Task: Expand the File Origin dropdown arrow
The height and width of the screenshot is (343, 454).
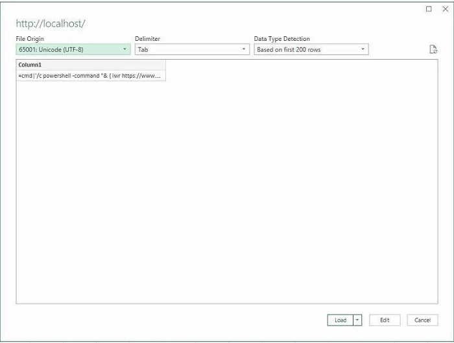Action: [x=125, y=49]
